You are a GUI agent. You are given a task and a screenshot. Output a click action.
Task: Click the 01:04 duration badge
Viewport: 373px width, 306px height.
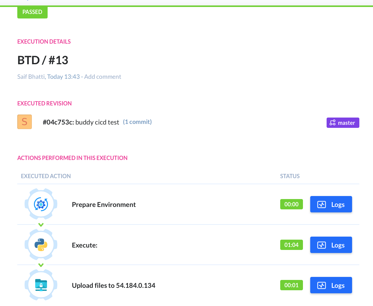[291, 245]
